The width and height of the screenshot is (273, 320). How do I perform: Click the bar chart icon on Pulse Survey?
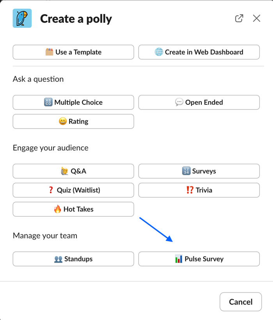(179, 259)
